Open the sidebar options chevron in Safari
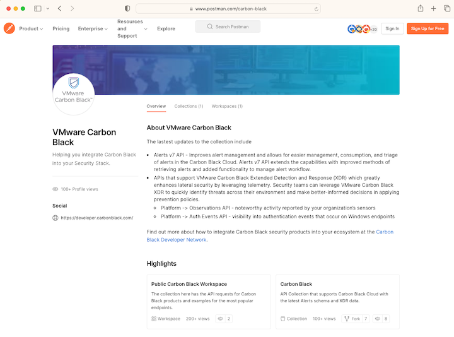Screen dimensions: 454x337 click(48, 9)
